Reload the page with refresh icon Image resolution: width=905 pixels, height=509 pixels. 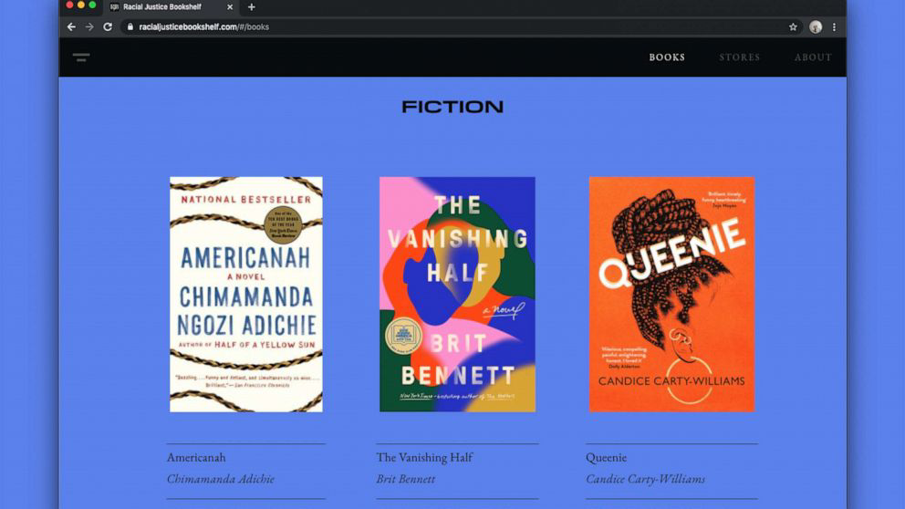(108, 26)
